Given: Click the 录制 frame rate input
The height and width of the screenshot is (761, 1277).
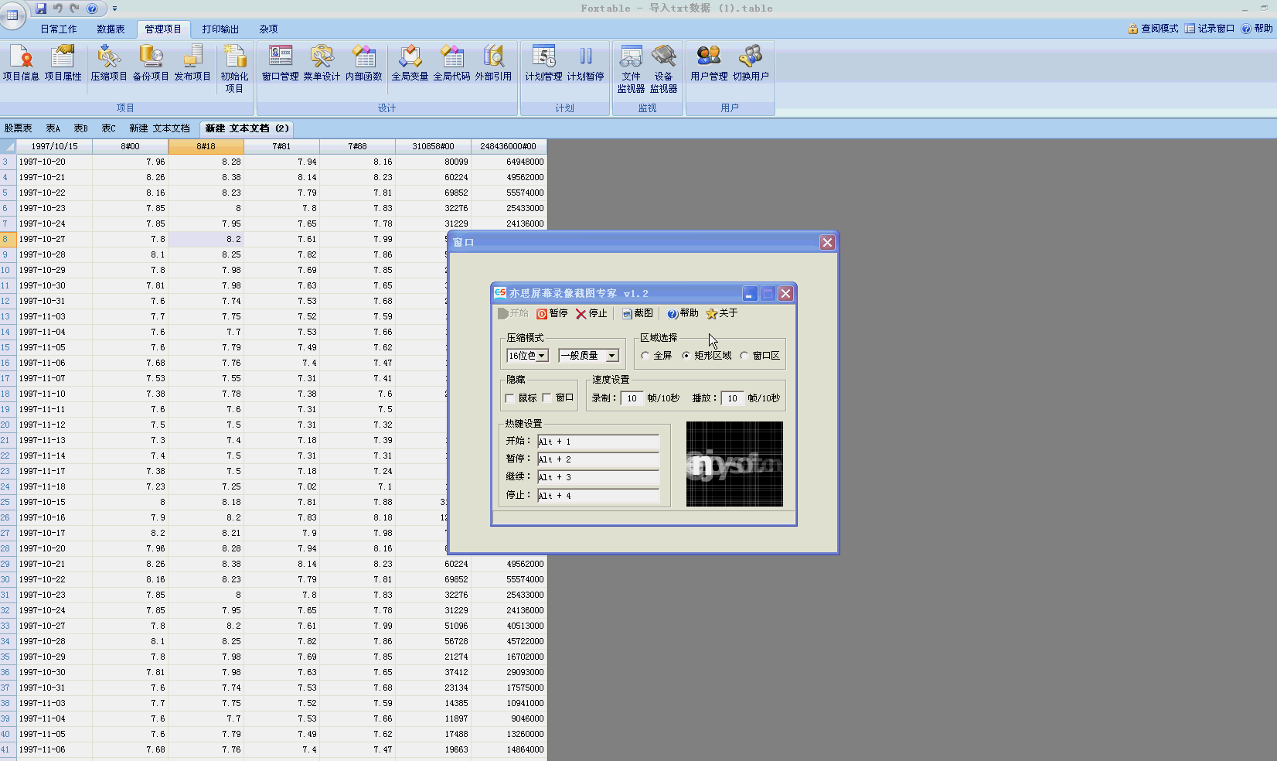Looking at the screenshot, I should (x=632, y=398).
